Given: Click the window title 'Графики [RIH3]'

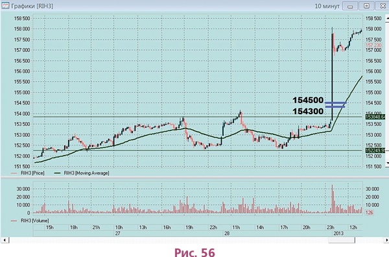Looking at the screenshot, I should point(32,6).
